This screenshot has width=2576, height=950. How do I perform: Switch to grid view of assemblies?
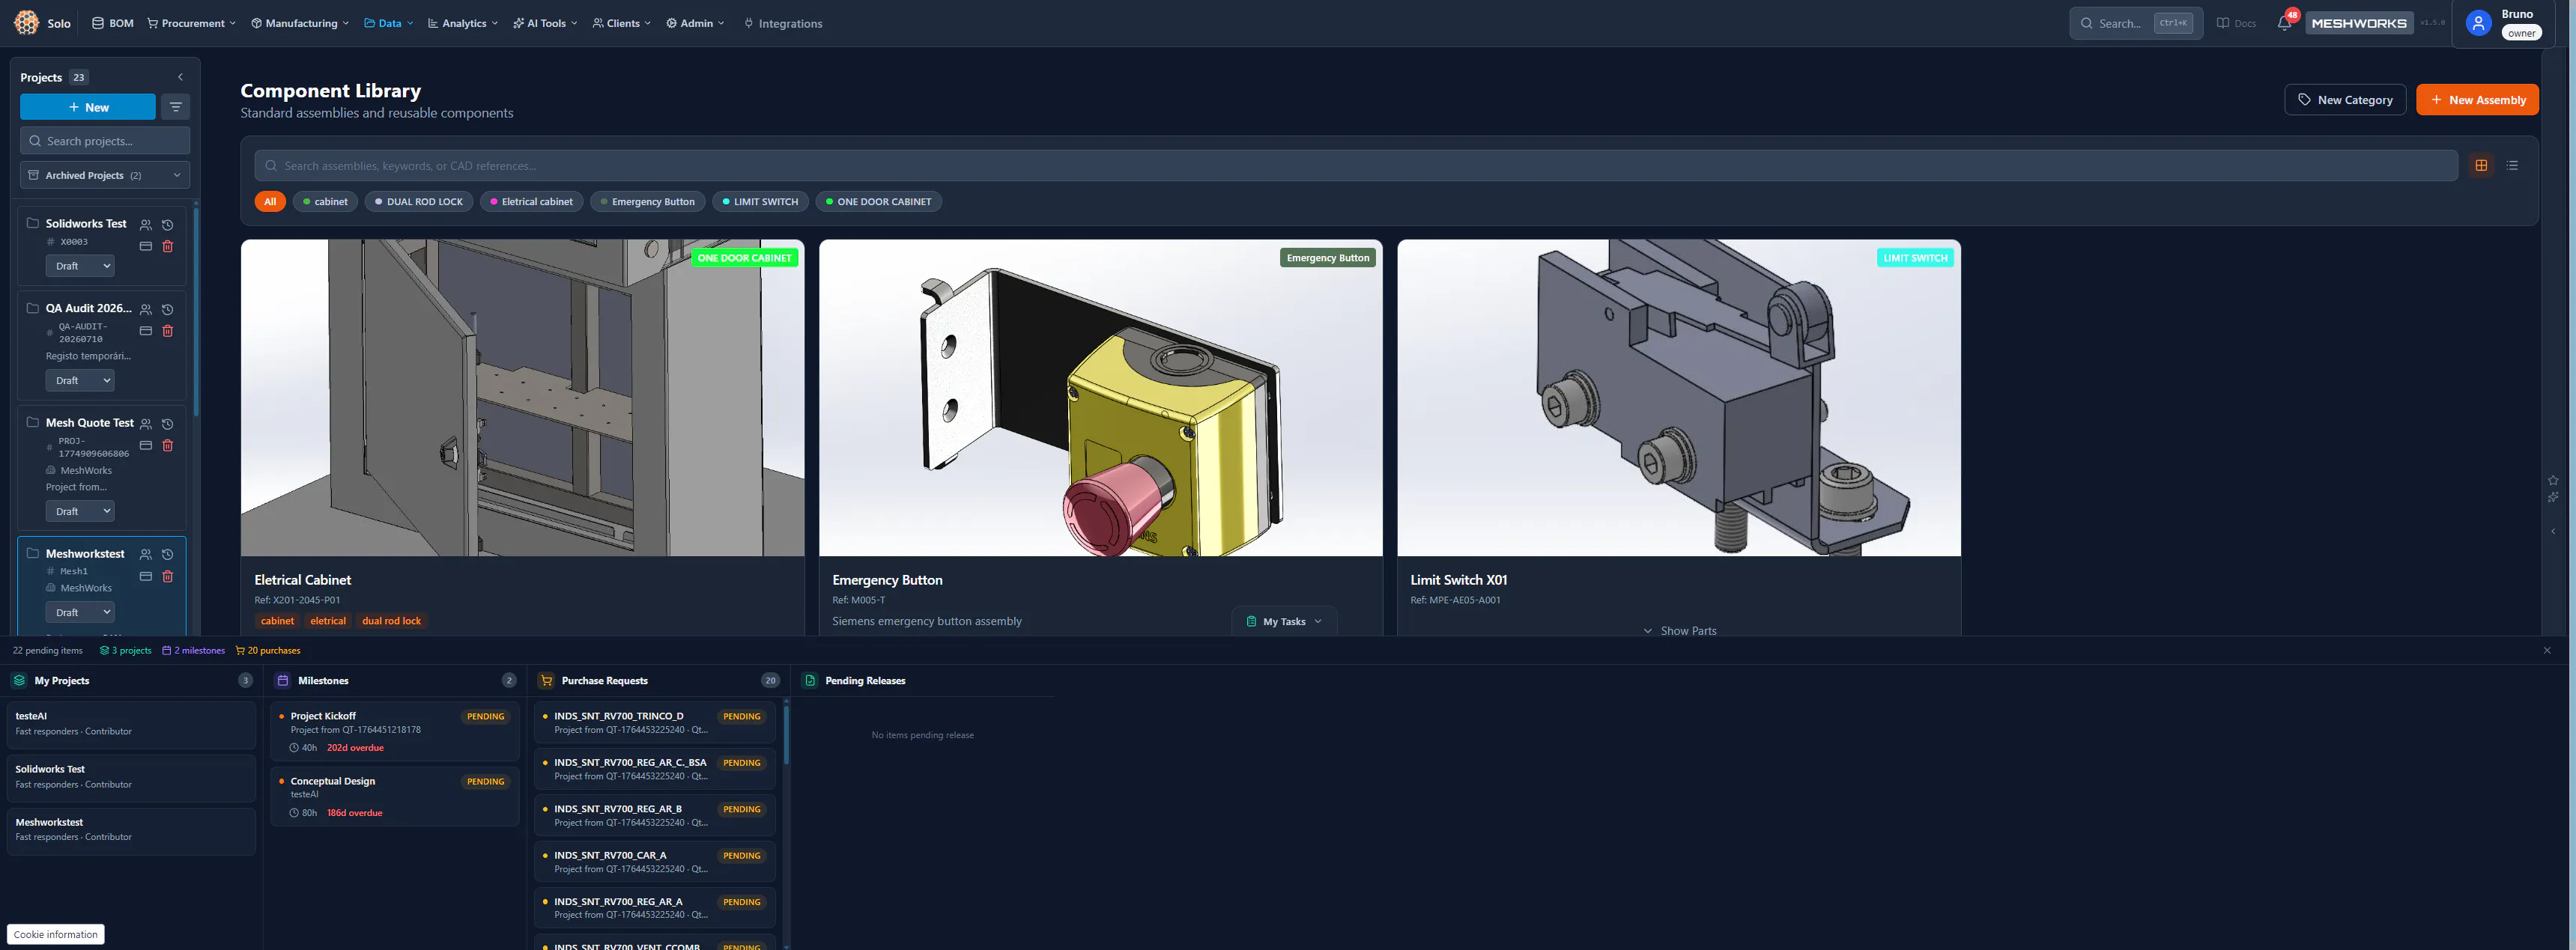point(2481,166)
